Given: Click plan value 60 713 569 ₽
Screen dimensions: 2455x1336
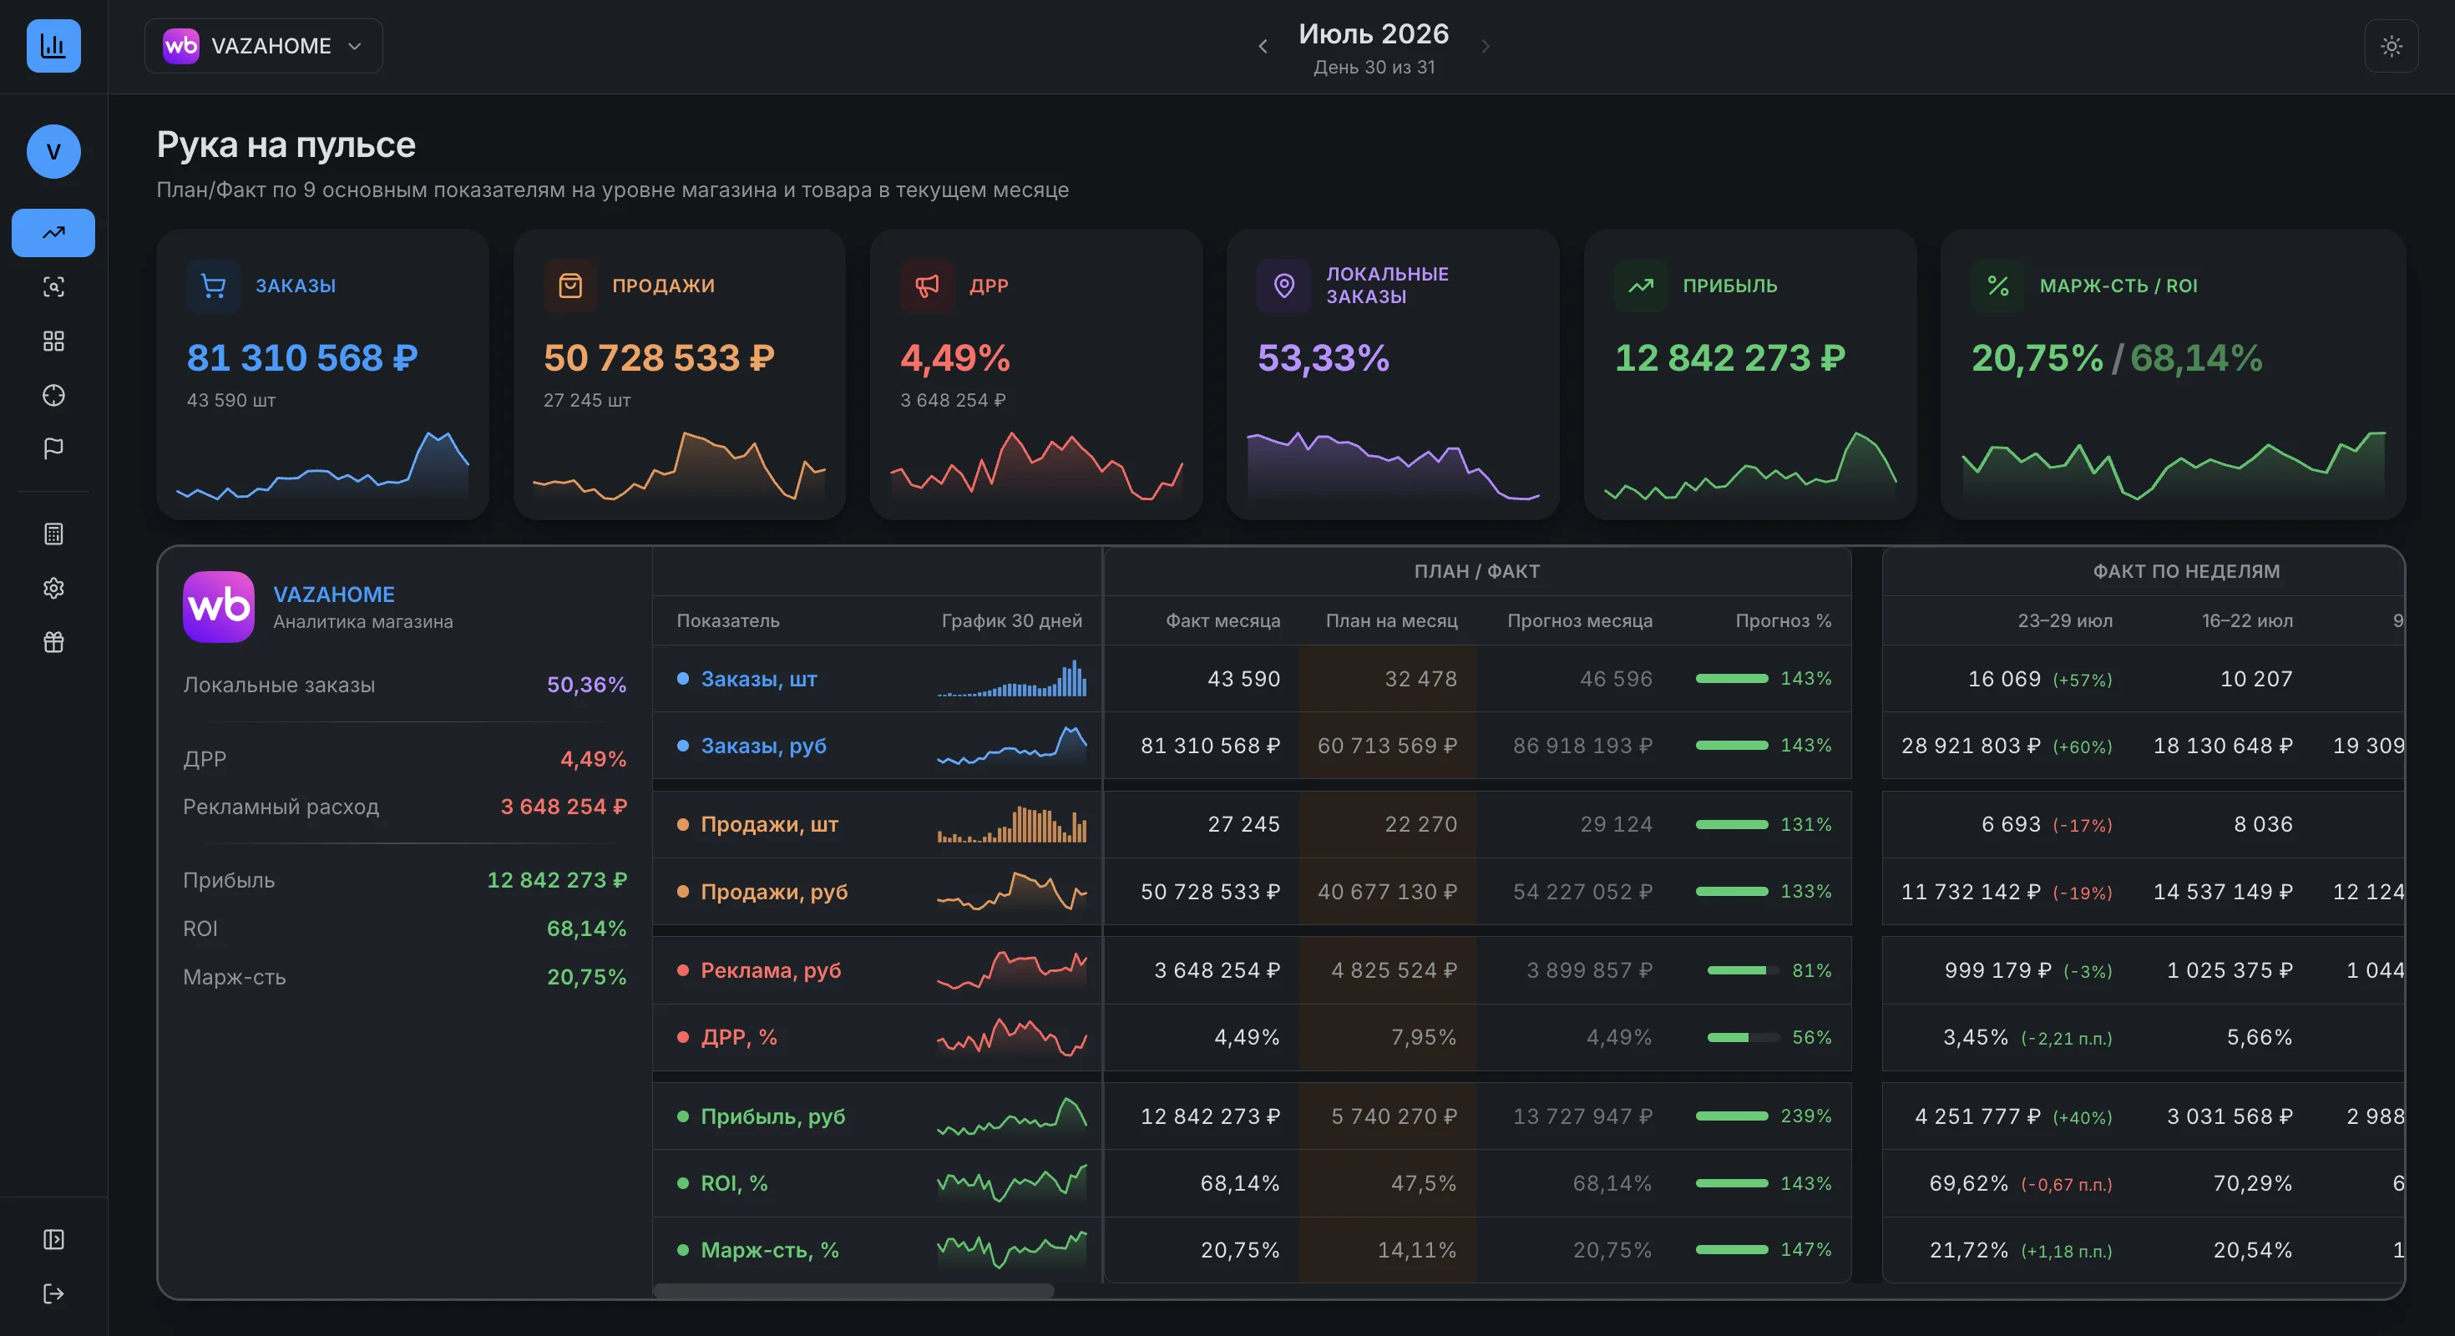Looking at the screenshot, I should click(x=1387, y=745).
